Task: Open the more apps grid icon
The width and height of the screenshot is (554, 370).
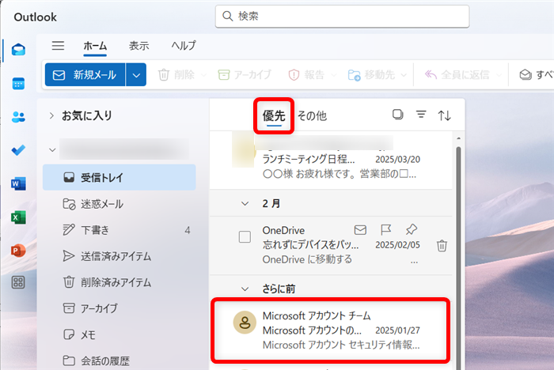Action: (x=18, y=283)
